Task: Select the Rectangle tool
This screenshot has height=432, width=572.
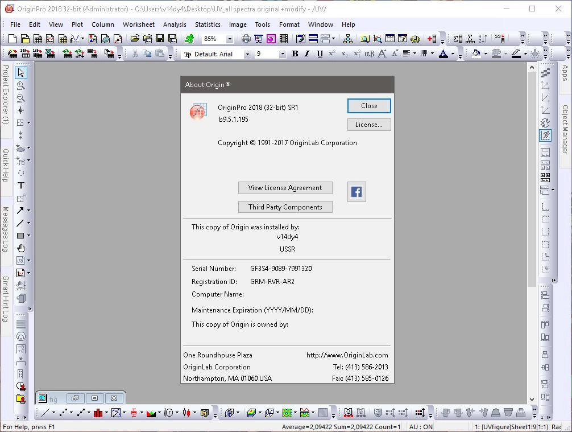Action: click(20, 236)
